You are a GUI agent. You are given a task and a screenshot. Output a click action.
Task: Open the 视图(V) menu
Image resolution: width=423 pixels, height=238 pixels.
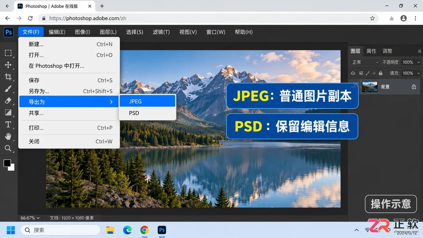coord(188,32)
